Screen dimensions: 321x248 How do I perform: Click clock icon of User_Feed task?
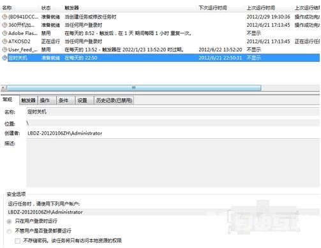click(4, 50)
